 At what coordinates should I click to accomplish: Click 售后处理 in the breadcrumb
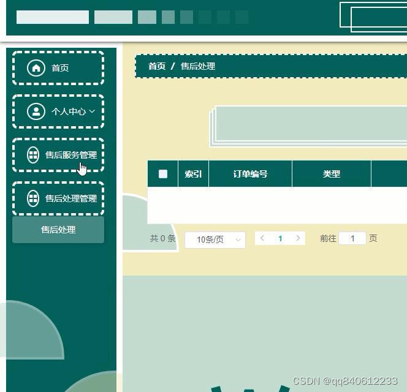(x=198, y=66)
